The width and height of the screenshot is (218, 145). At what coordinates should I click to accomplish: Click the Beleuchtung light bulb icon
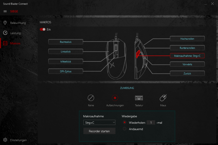pos(5,22)
